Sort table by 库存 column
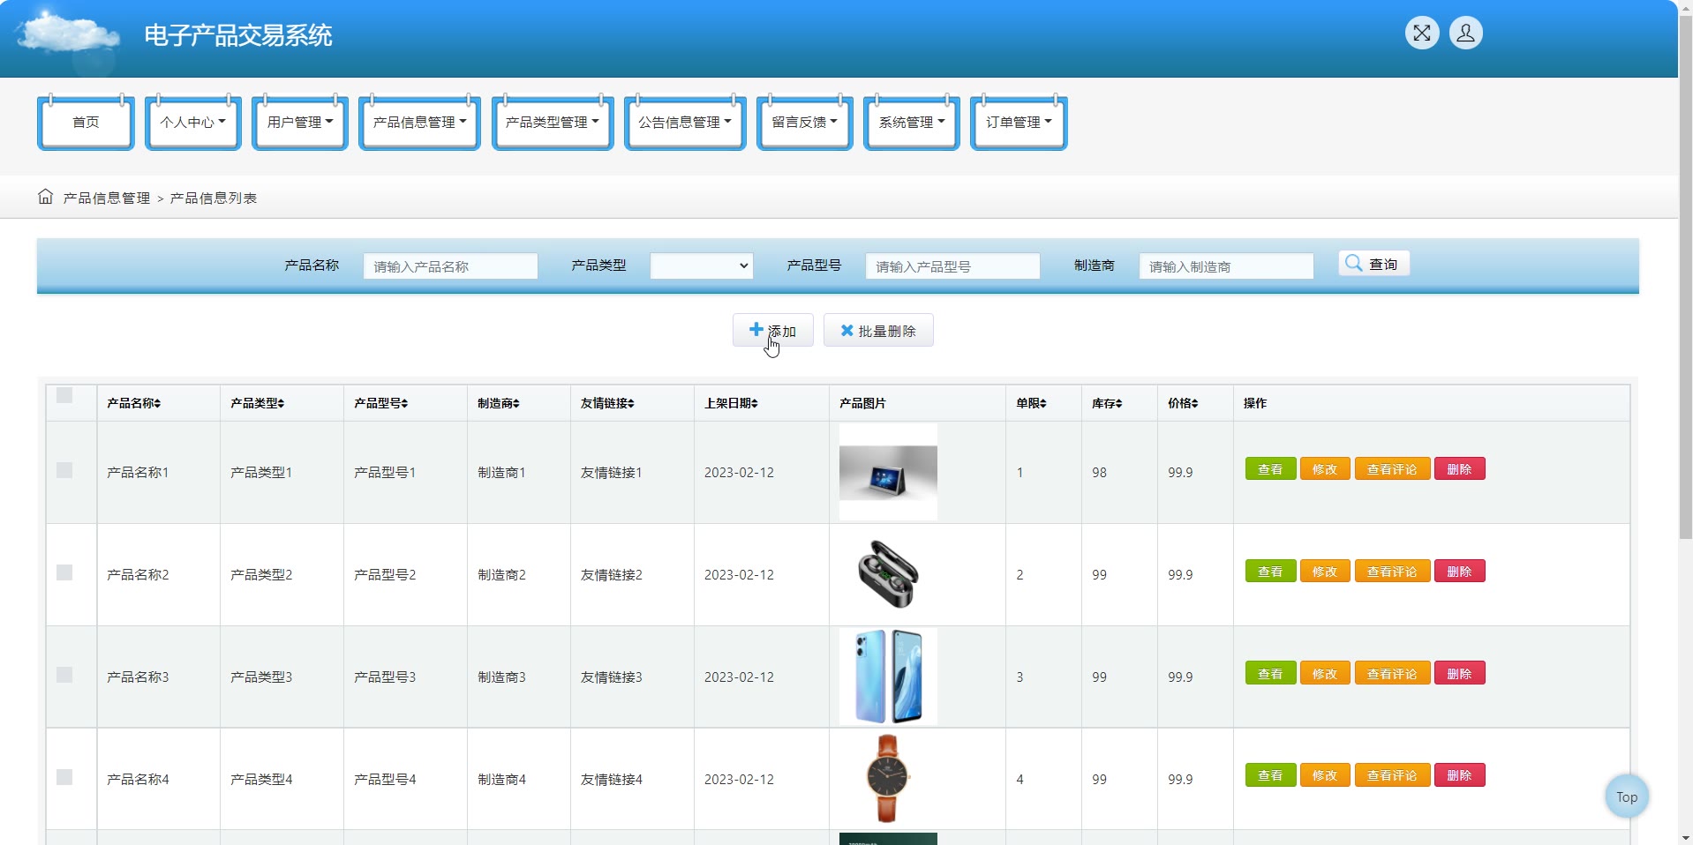Image resolution: width=1693 pixels, height=845 pixels. coord(1107,403)
